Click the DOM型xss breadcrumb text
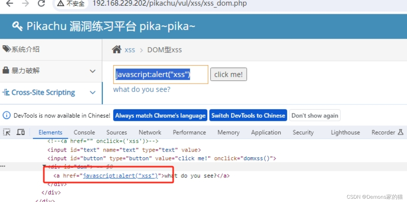The image size is (407, 202). coord(165,50)
